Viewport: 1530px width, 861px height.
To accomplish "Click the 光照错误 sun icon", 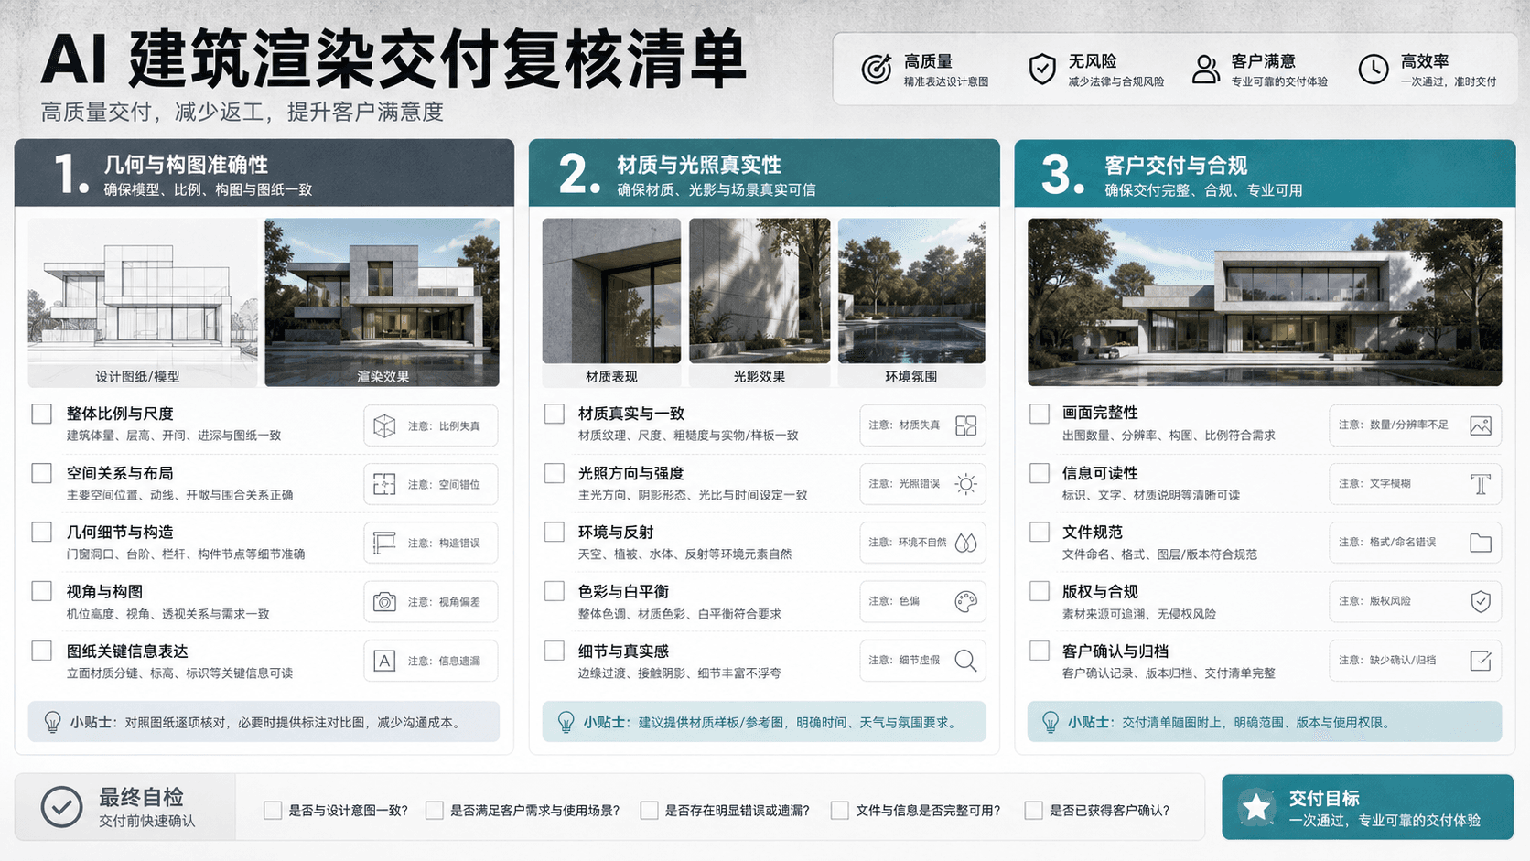I will point(965,484).
